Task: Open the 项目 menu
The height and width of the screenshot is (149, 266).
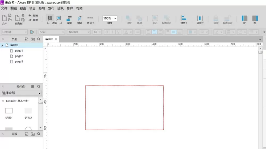Action: click(32, 8)
